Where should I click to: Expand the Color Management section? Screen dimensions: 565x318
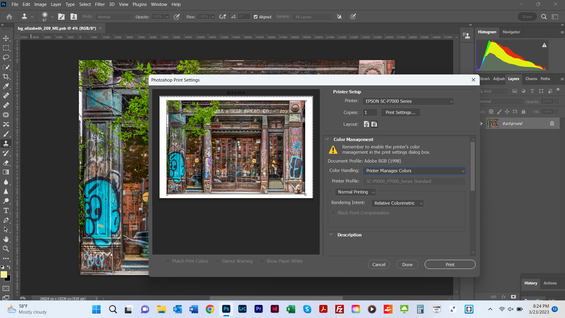tap(330, 139)
